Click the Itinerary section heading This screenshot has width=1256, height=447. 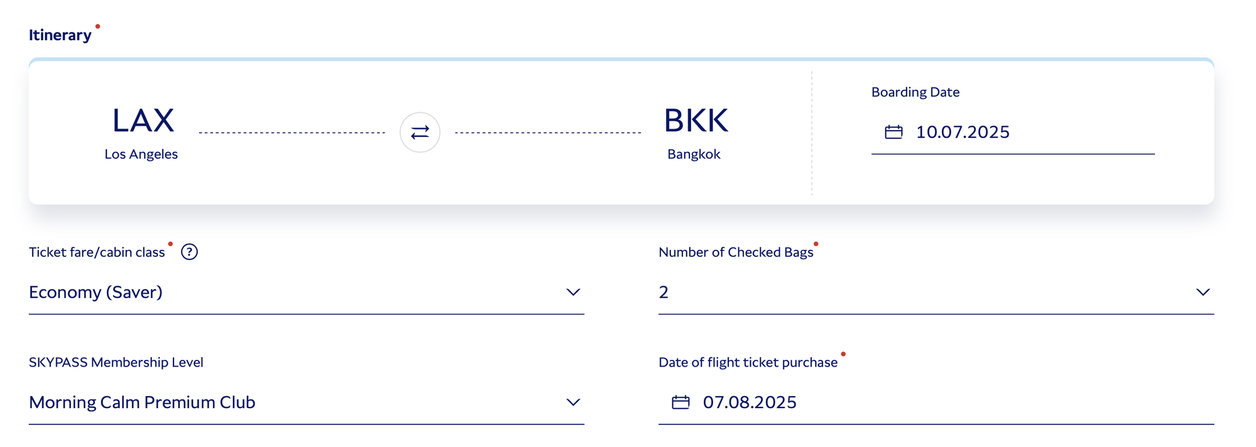[x=60, y=35]
